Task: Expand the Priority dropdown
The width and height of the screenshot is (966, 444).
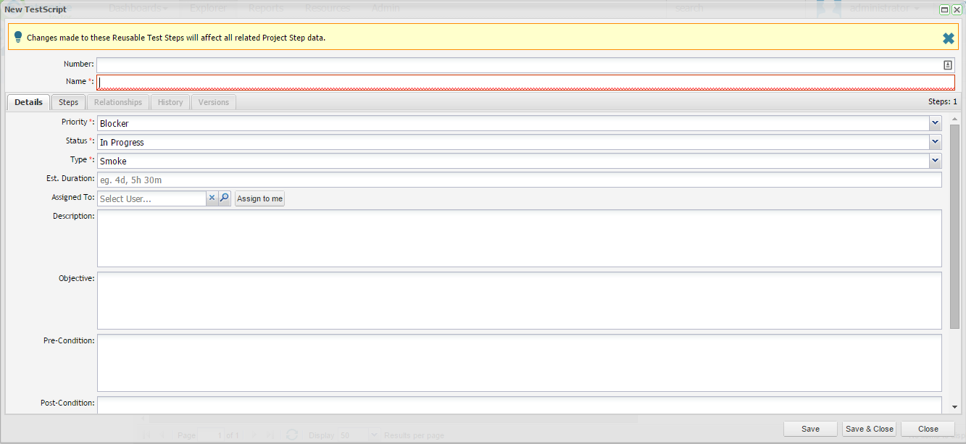Action: click(935, 123)
